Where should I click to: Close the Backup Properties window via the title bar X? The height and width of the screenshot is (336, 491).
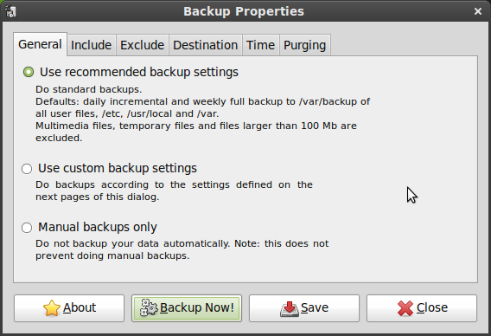[478, 11]
